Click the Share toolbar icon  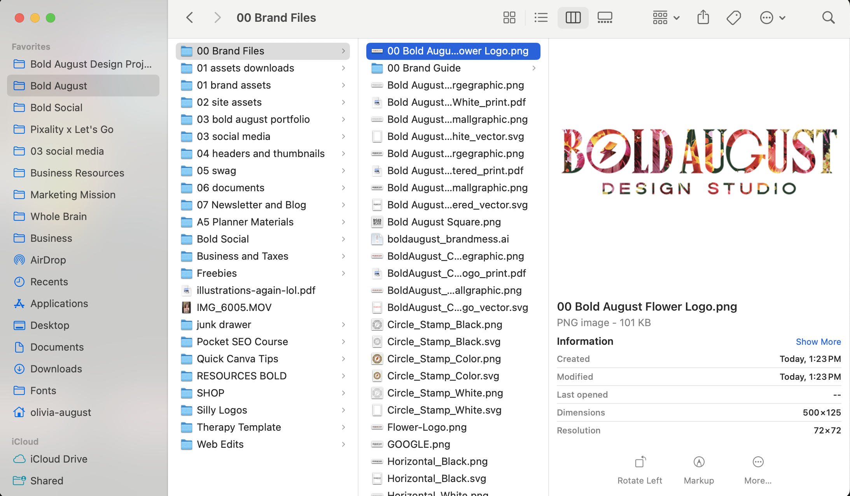tap(703, 17)
